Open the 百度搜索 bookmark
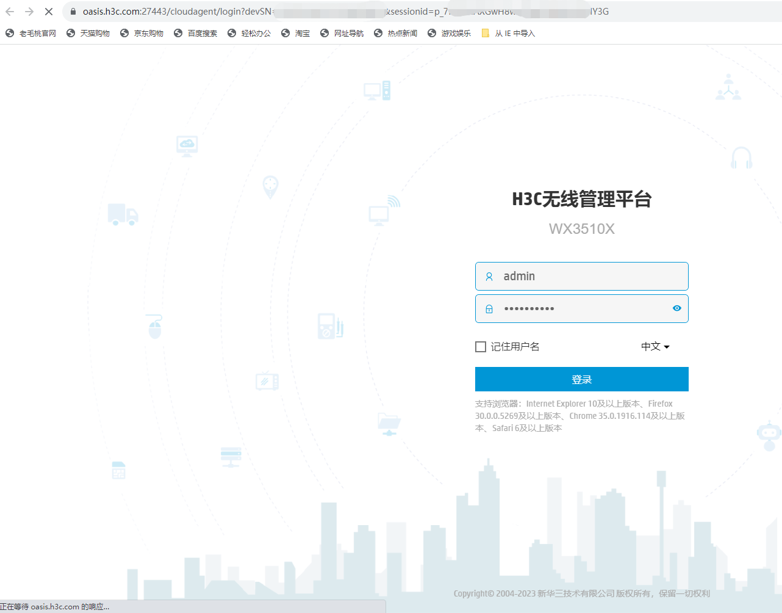 [195, 34]
